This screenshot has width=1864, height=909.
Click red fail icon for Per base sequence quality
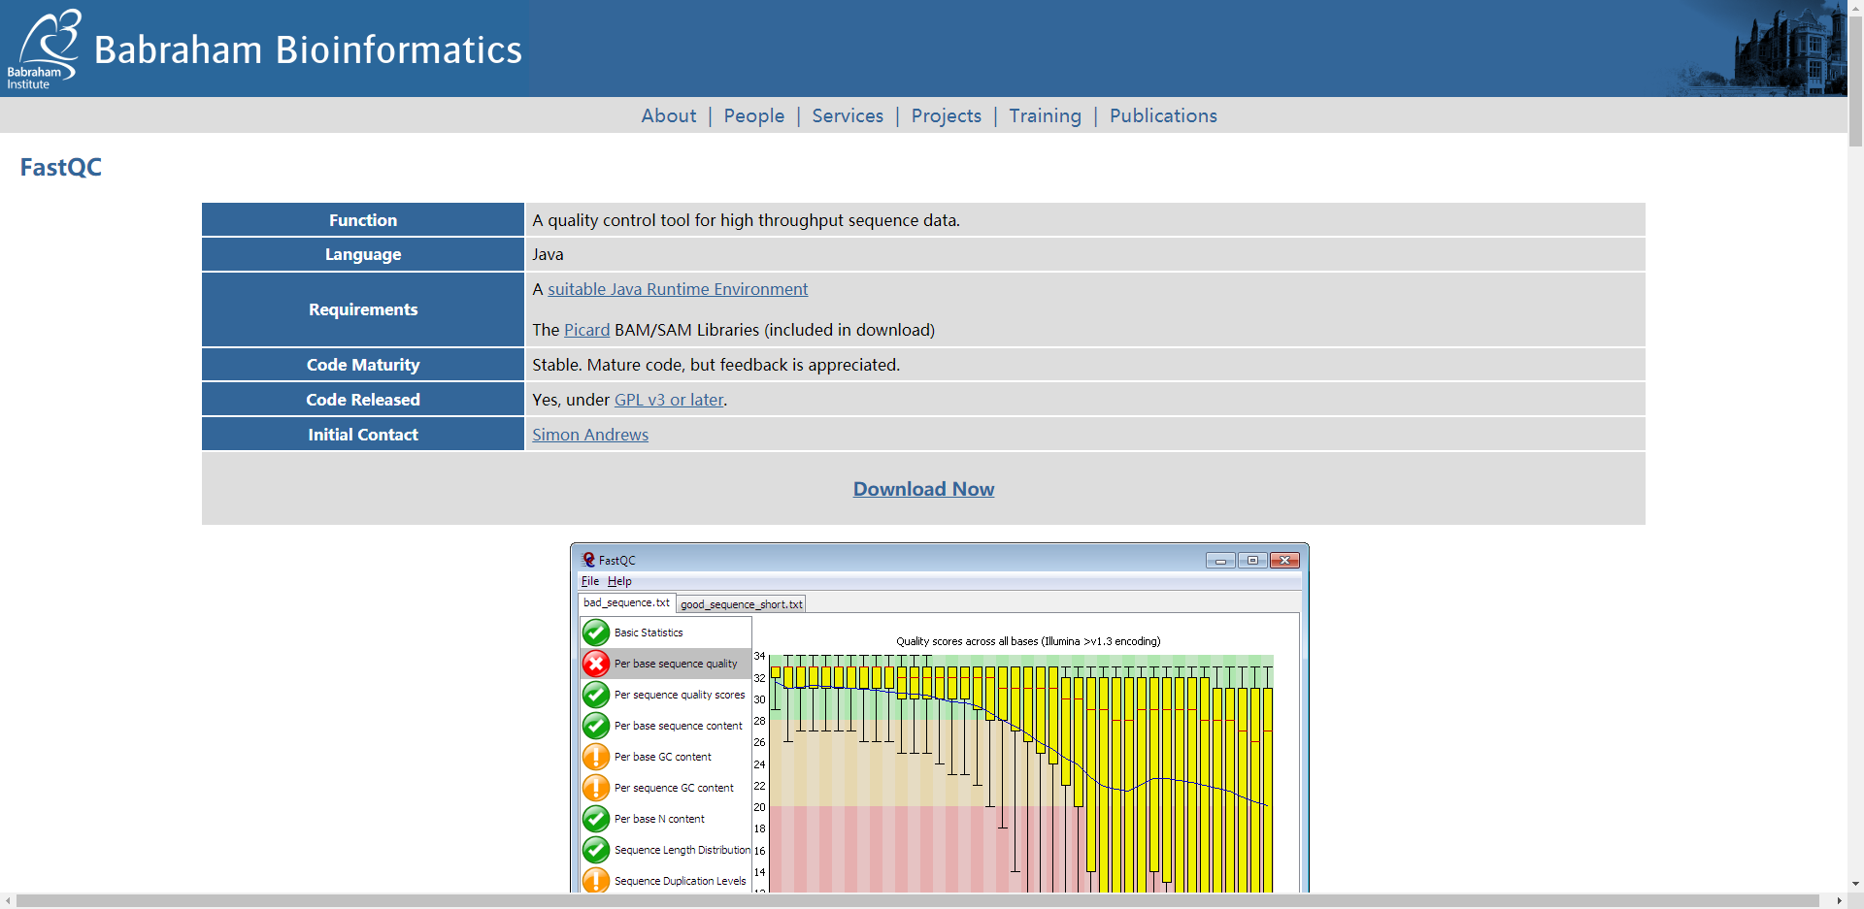click(x=596, y=664)
